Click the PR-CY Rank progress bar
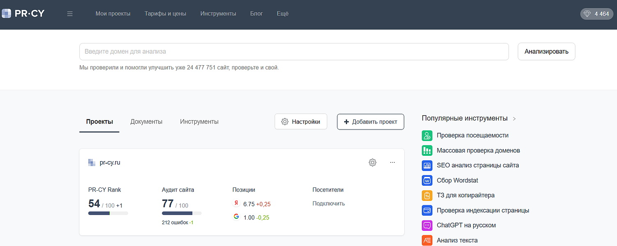Screen dimensions: 617x246 coord(108,213)
